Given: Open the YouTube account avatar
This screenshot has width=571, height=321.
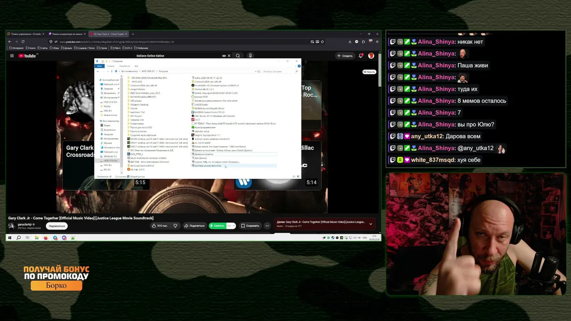Looking at the screenshot, I should (x=371, y=56).
